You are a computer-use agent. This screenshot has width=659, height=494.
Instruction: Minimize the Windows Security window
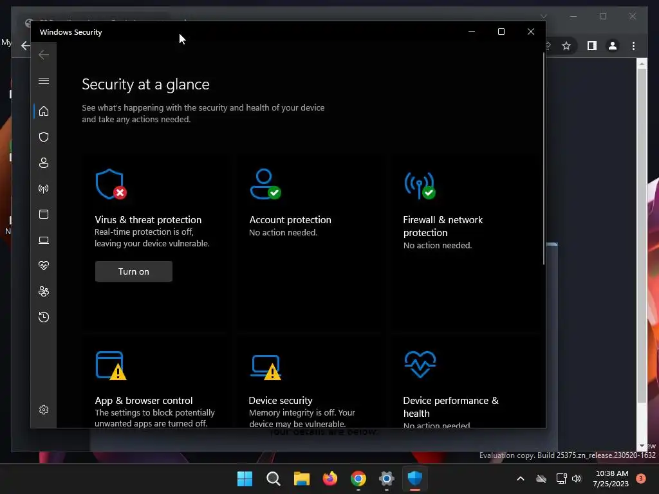click(x=472, y=32)
